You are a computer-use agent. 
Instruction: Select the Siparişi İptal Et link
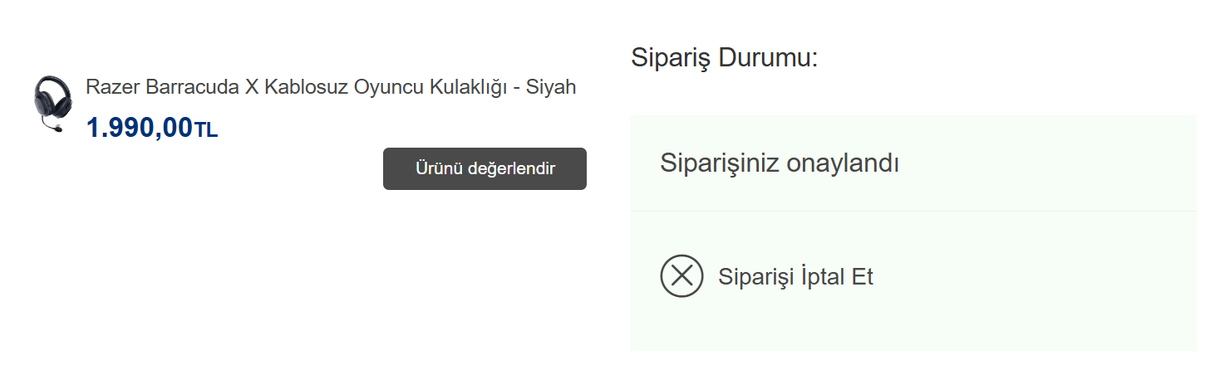coord(795,276)
